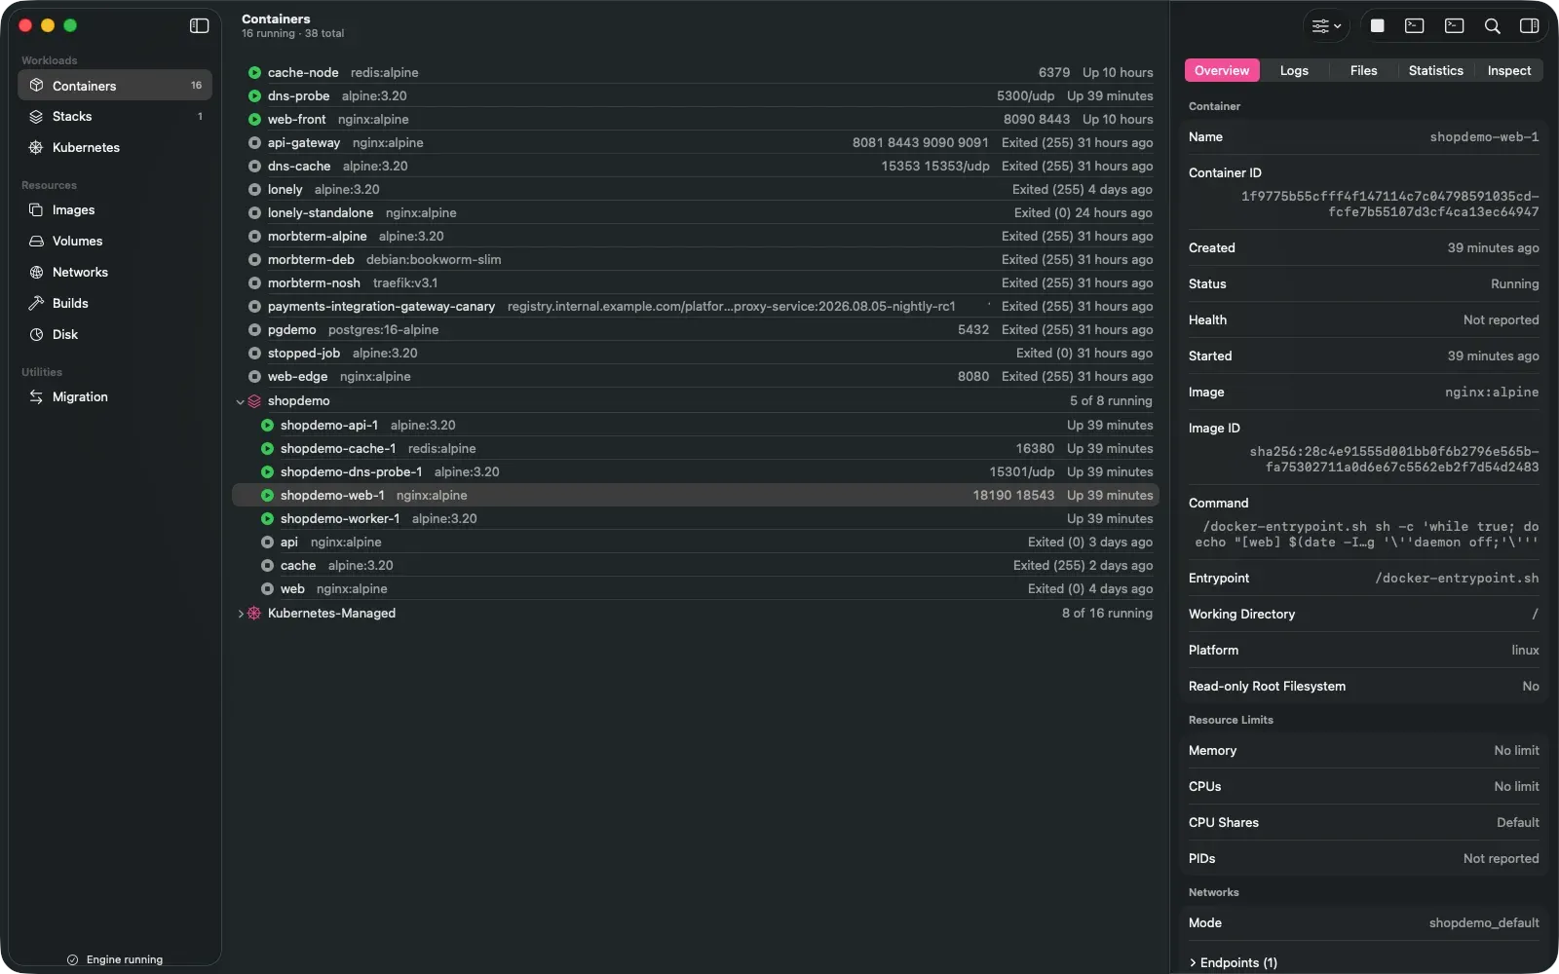The height and width of the screenshot is (974, 1559).
Task: Open the Files tab
Action: (x=1363, y=70)
